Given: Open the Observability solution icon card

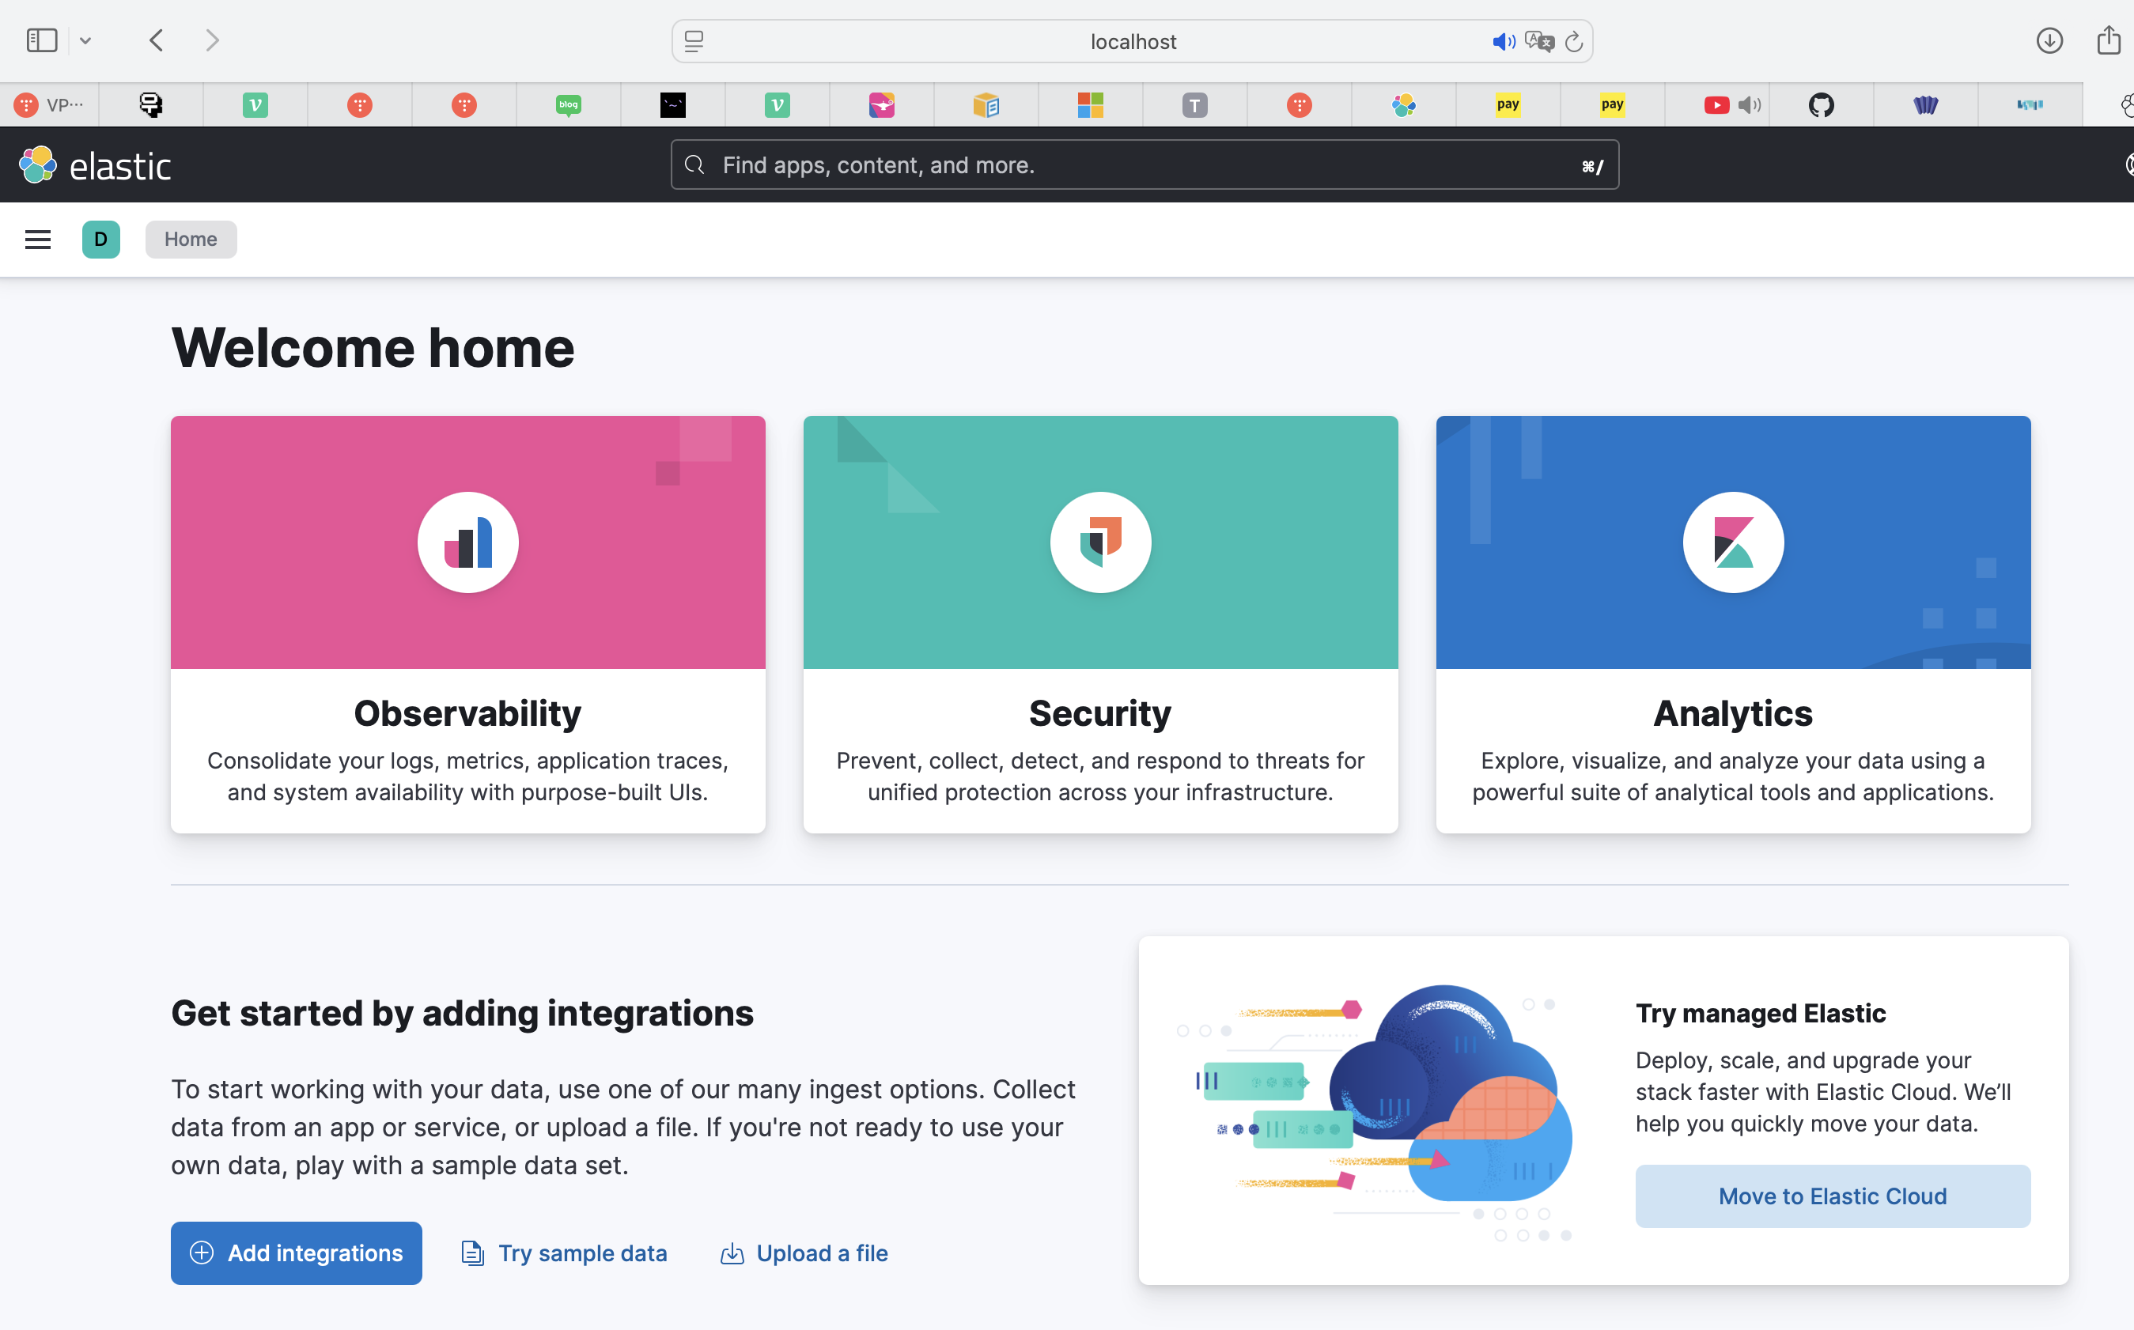Looking at the screenshot, I should tap(468, 542).
